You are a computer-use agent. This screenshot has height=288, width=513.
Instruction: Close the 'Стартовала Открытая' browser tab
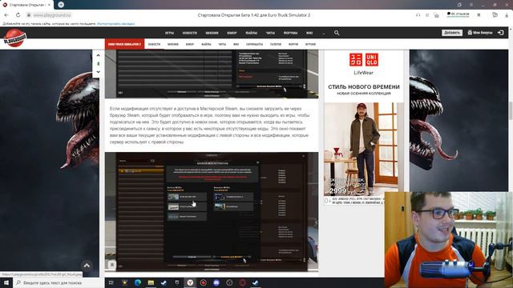tap(49, 5)
